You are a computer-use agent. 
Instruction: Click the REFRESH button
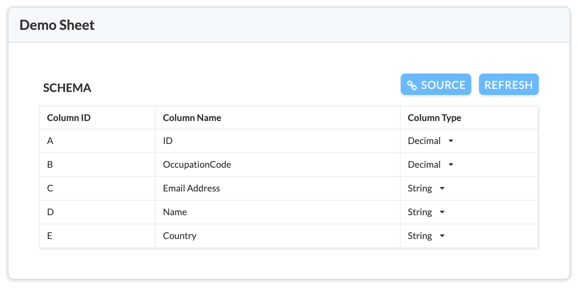pyautogui.click(x=509, y=85)
